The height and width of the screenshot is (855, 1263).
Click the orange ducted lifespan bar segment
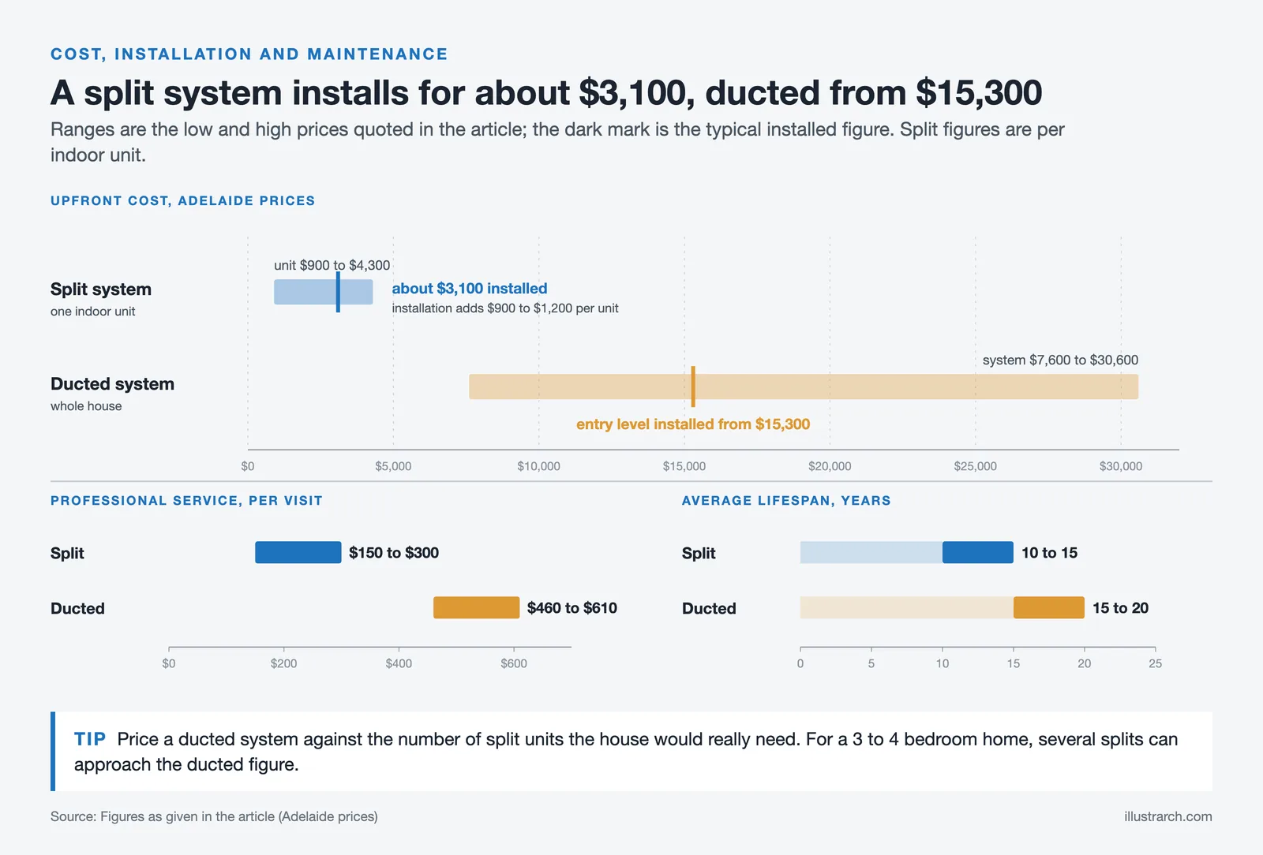pyautogui.click(x=1049, y=607)
